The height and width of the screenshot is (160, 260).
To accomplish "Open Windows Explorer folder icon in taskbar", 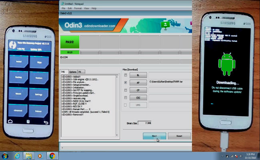I will 28,155.
